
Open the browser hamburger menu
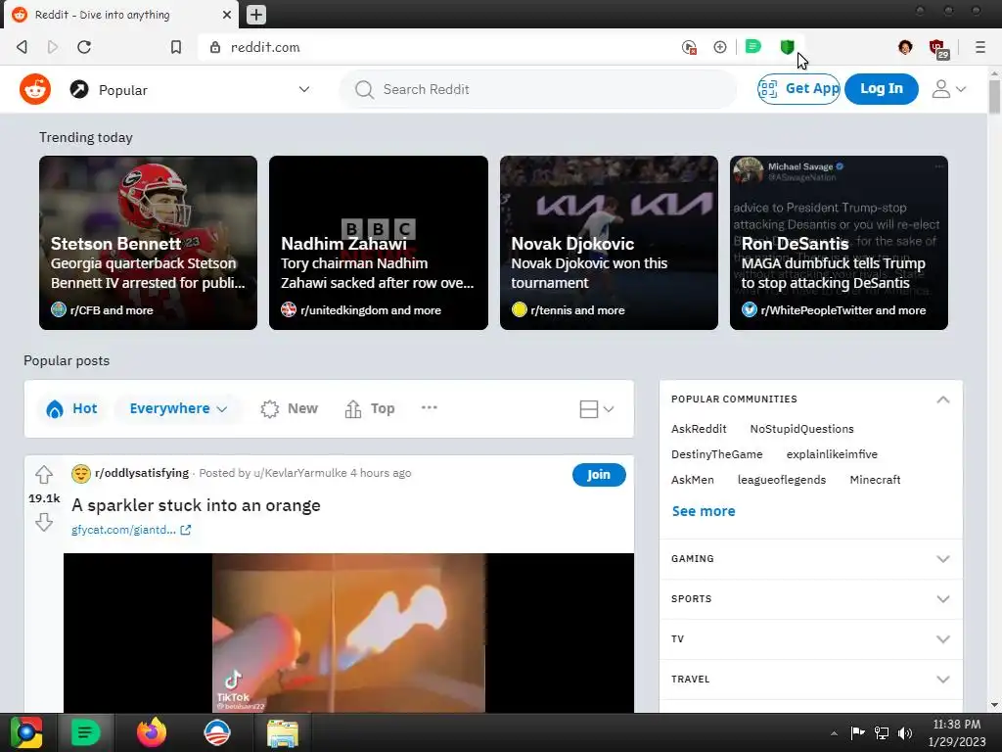[979, 47]
